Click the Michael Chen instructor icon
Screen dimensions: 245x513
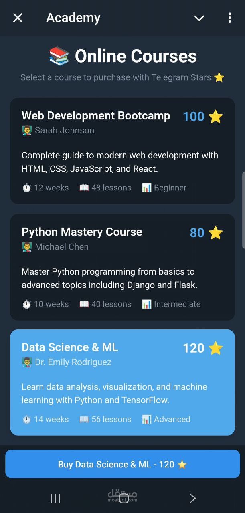point(27,247)
